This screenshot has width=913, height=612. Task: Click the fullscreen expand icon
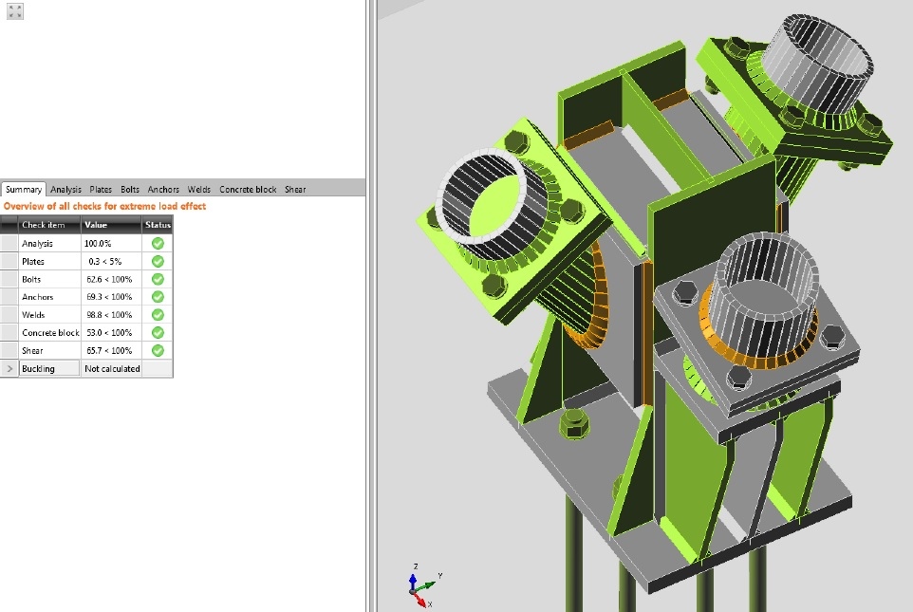coord(15,11)
